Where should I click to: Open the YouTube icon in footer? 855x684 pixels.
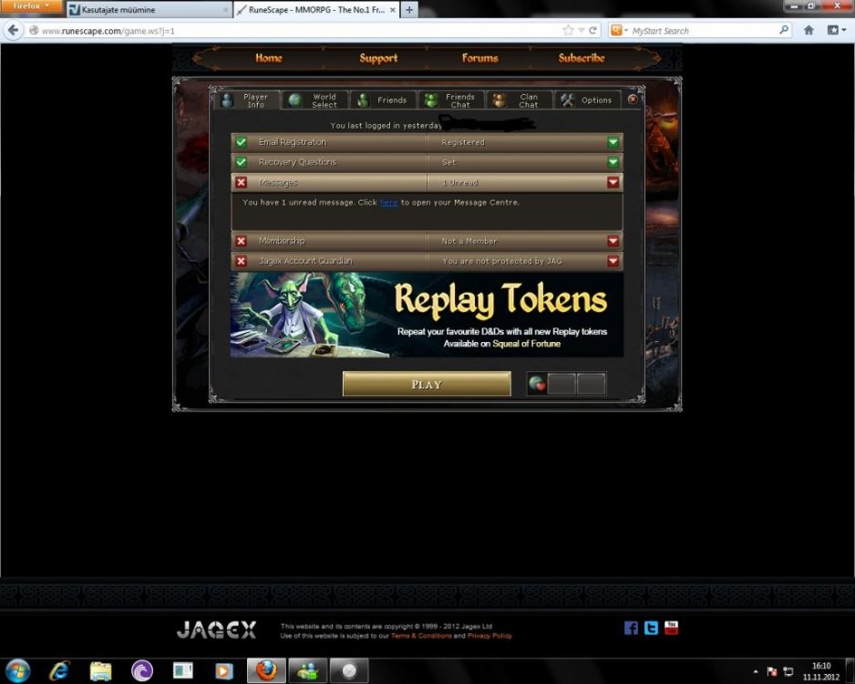671,627
